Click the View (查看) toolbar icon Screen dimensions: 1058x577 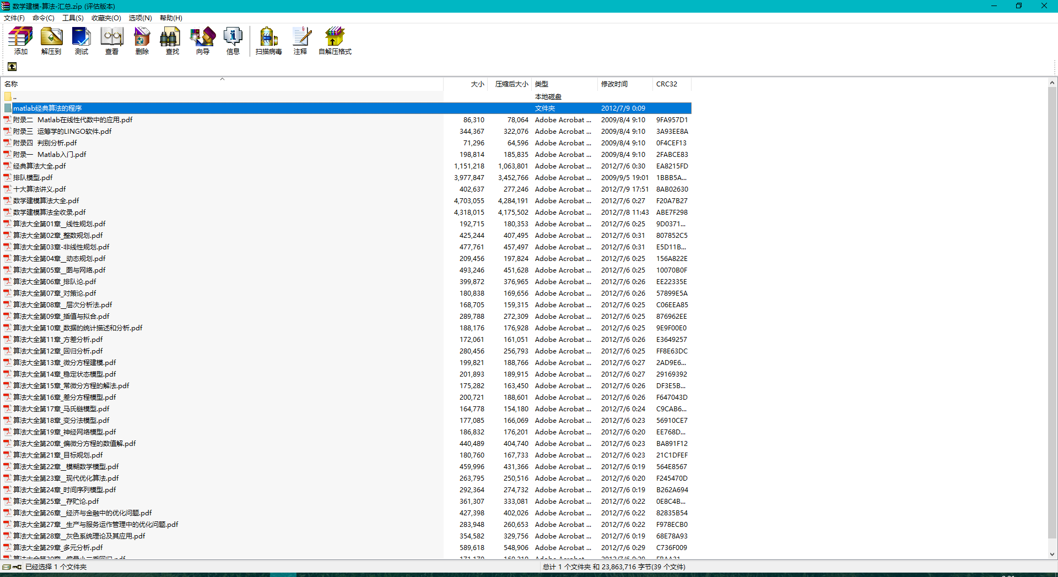pos(112,40)
